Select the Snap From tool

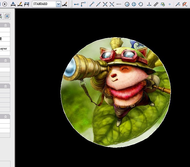point(84,4)
